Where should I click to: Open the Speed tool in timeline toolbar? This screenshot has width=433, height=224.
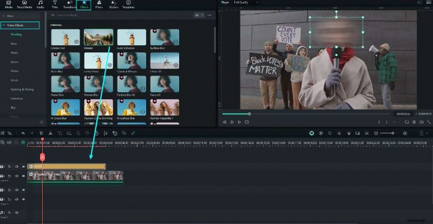[97, 133]
